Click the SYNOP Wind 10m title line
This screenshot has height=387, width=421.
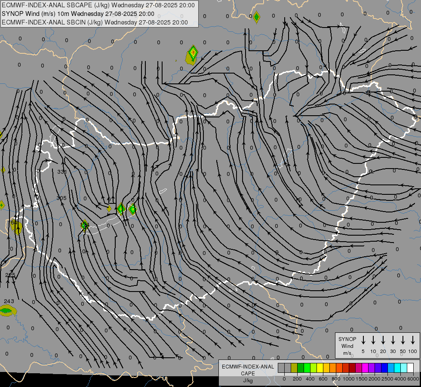click(78, 14)
